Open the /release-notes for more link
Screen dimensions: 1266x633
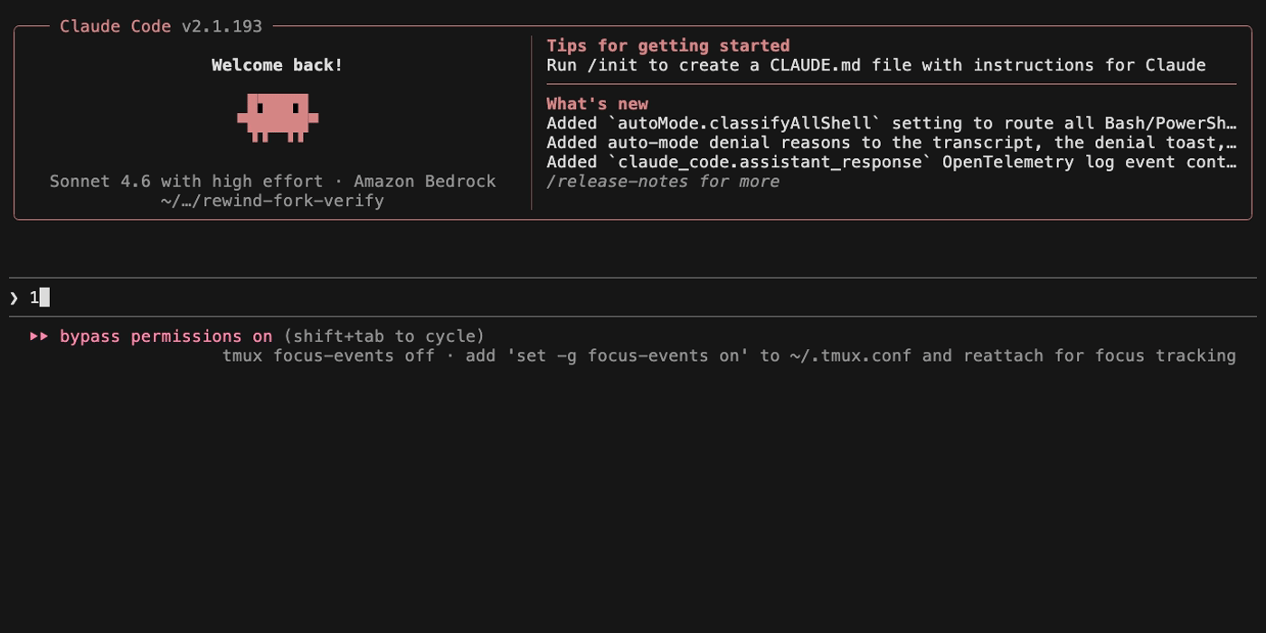pos(663,182)
